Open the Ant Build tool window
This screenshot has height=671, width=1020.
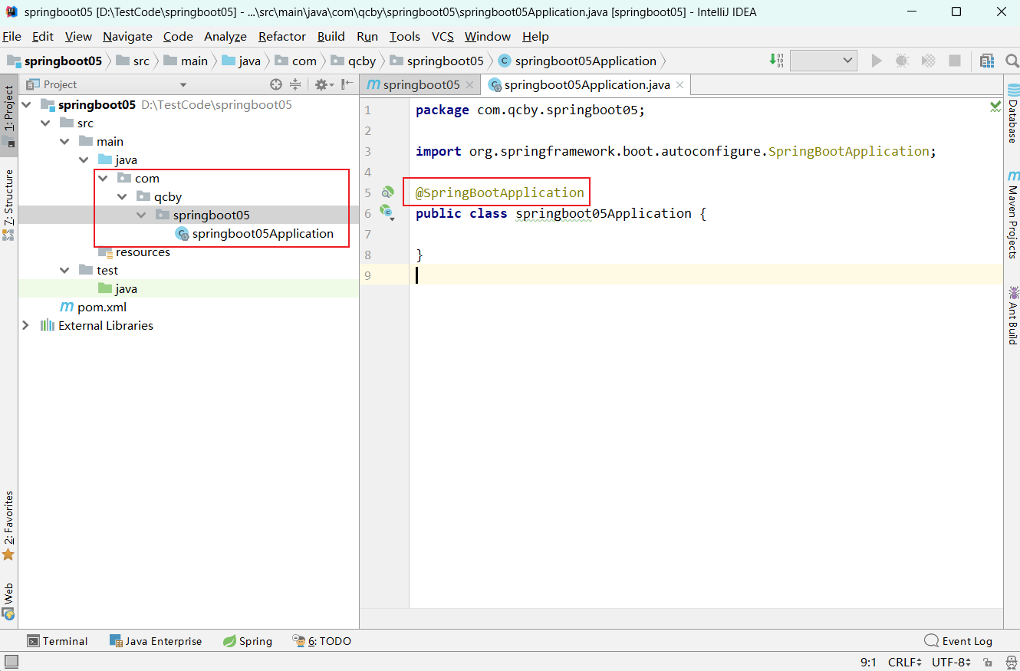click(x=1012, y=314)
